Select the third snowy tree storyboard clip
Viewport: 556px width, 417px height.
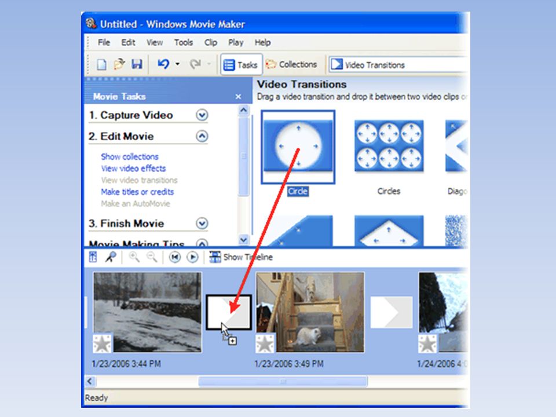click(x=443, y=312)
